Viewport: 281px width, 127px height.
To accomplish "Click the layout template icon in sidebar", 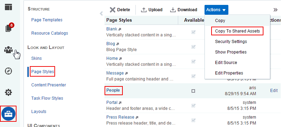I will point(8,7).
